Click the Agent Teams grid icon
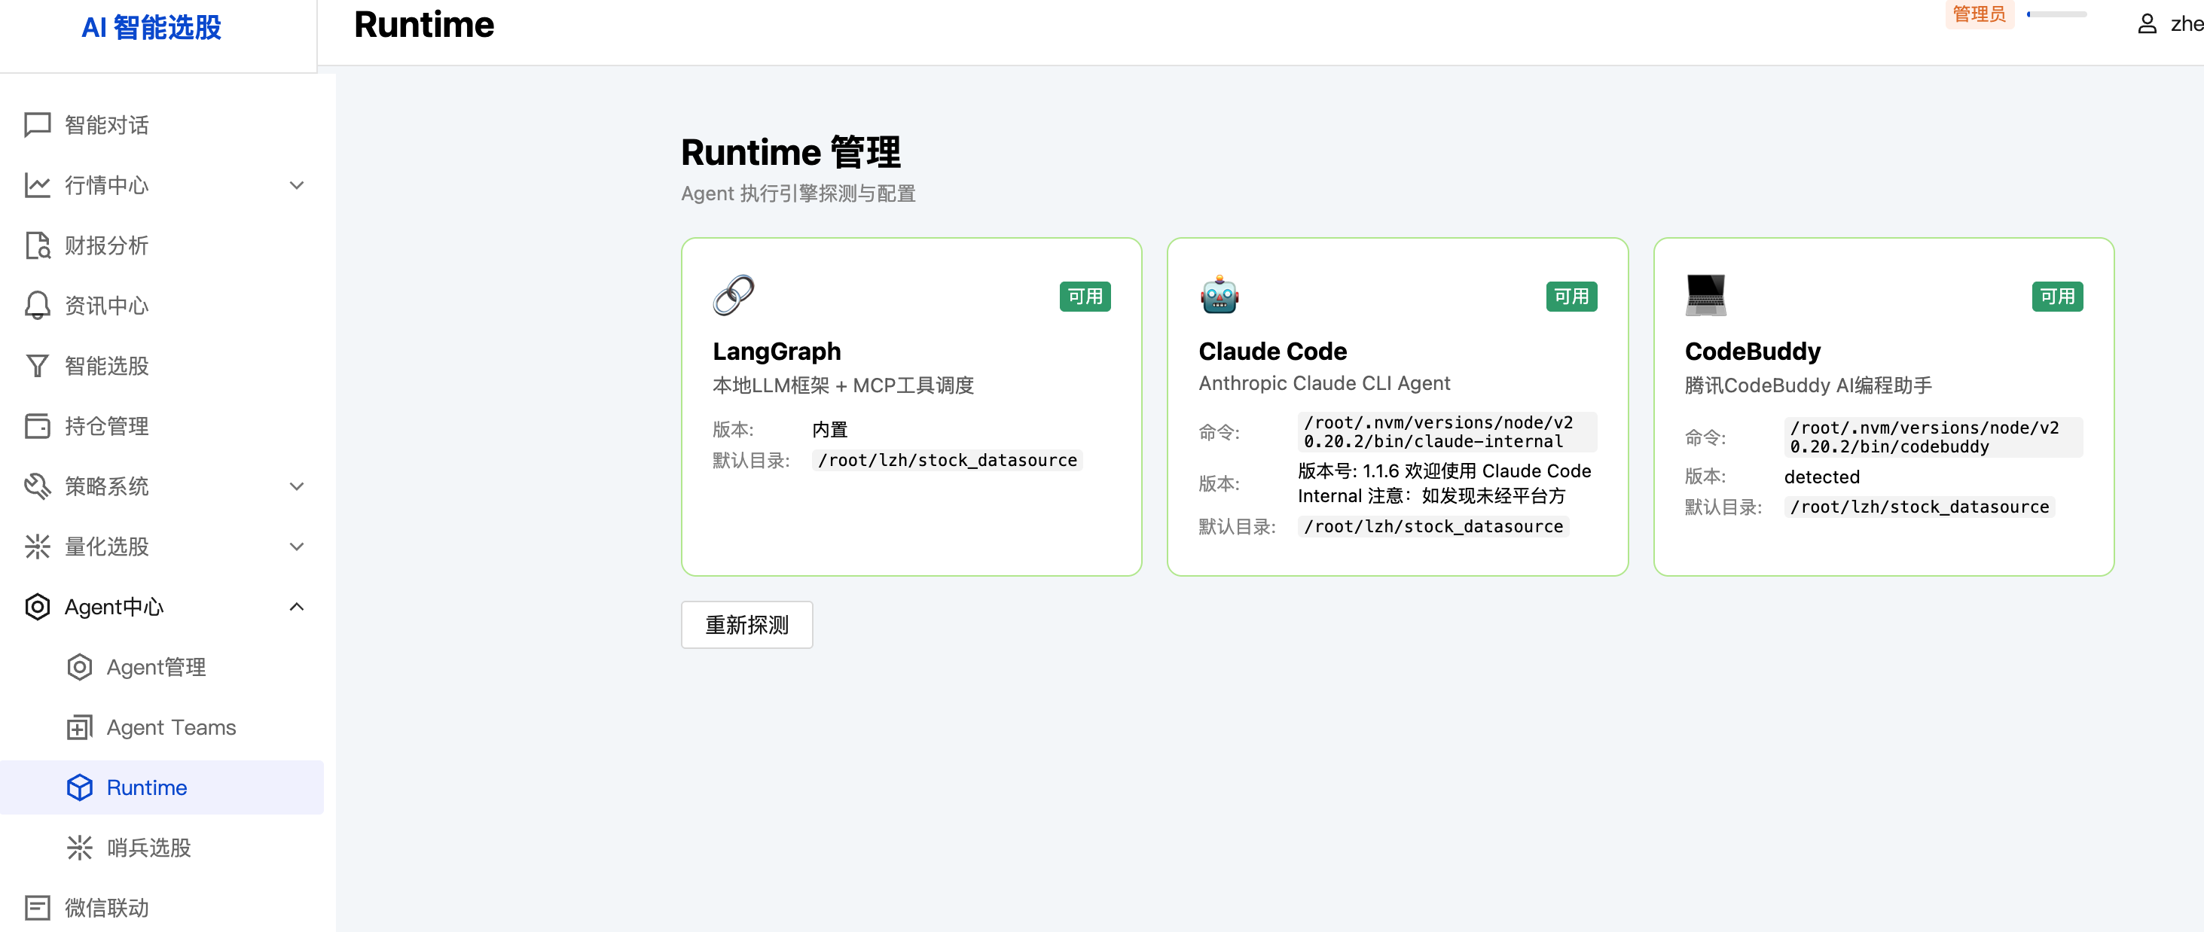Viewport: 2204px width, 932px height. 80,726
